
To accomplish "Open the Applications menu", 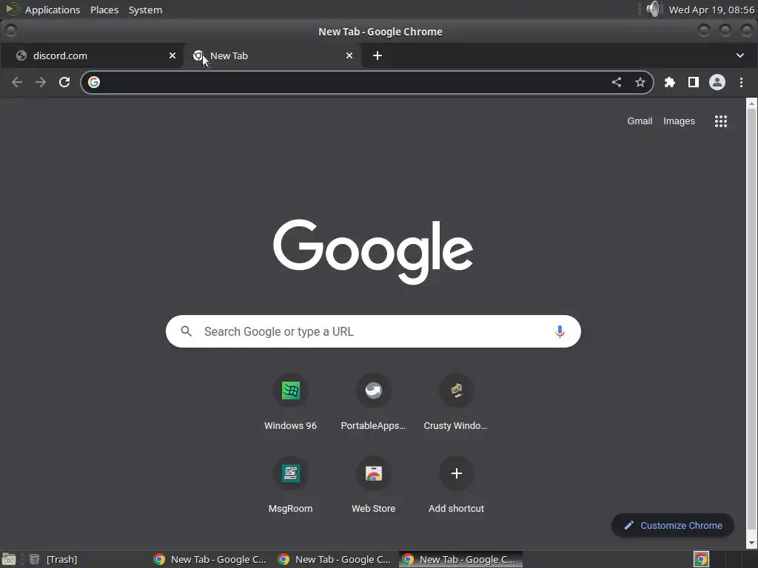I will 53,10.
